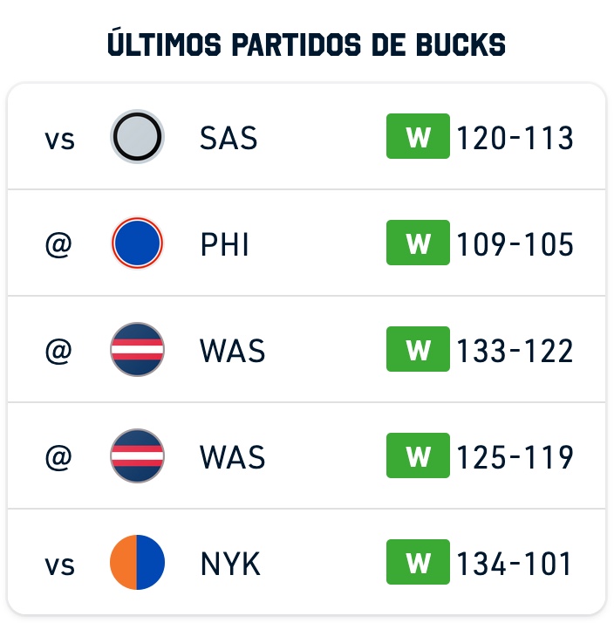Click the Wizards logo beside score 125-119
614x623 pixels.
click(137, 455)
